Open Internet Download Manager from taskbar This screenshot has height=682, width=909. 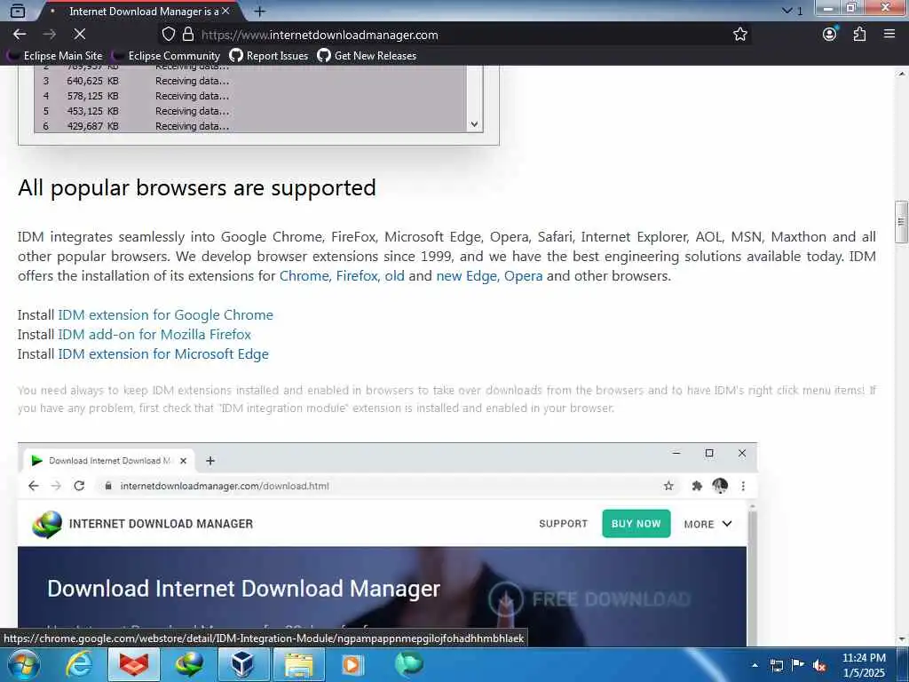click(x=189, y=664)
